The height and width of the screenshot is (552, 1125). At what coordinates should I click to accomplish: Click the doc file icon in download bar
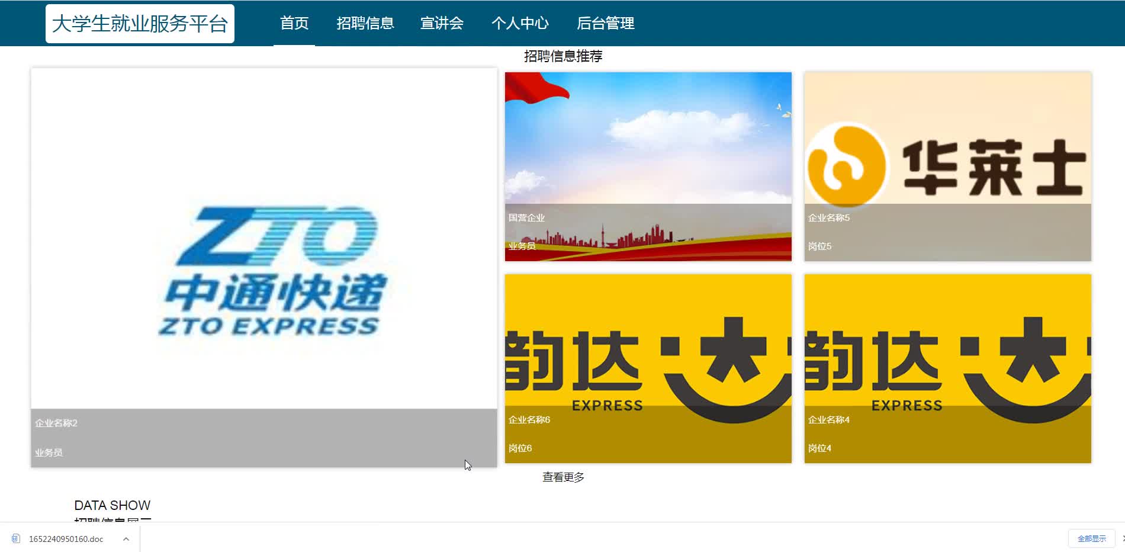pos(16,538)
